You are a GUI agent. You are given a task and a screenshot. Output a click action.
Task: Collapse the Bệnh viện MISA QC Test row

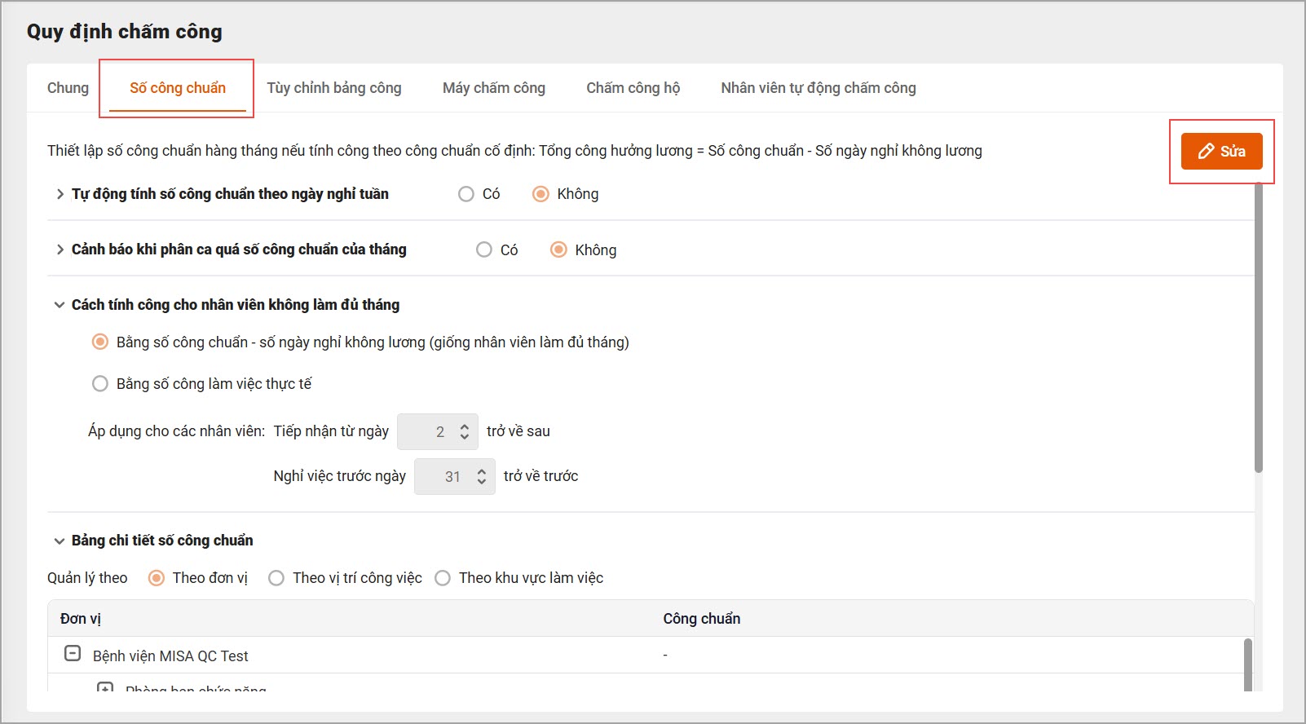point(73,654)
